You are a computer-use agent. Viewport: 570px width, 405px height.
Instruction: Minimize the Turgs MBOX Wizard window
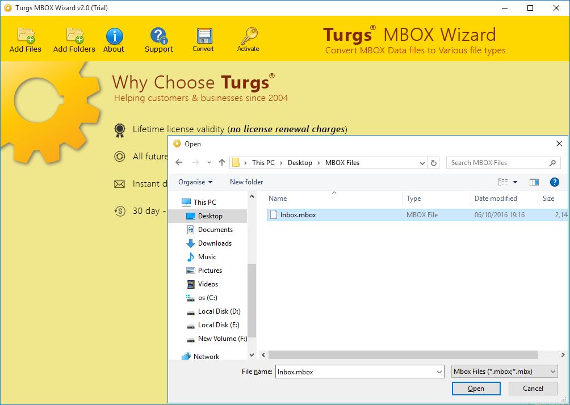click(505, 8)
